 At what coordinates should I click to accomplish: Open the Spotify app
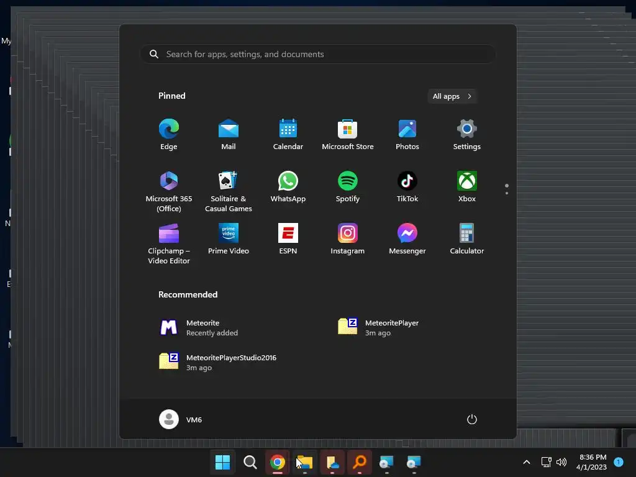(348, 187)
